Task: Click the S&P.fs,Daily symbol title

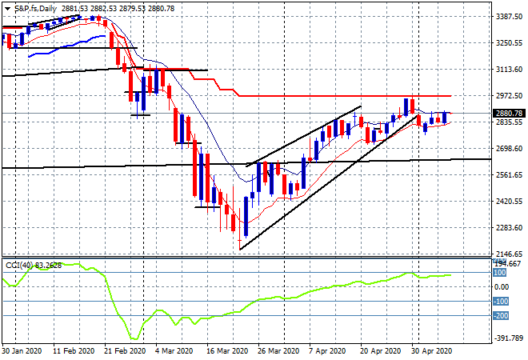Action: tap(35, 9)
